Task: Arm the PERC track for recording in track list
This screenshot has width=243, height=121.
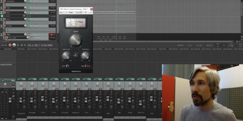Action: [5, 8]
